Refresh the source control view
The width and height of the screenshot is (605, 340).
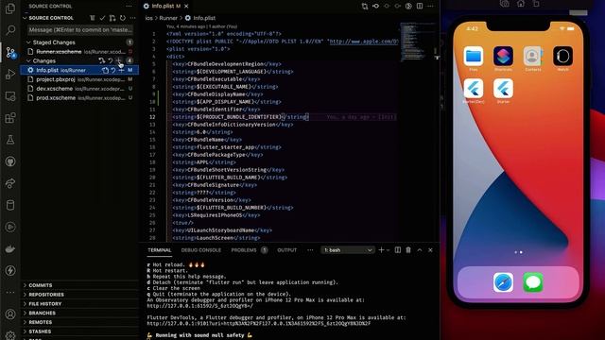pyautogui.click(x=123, y=18)
